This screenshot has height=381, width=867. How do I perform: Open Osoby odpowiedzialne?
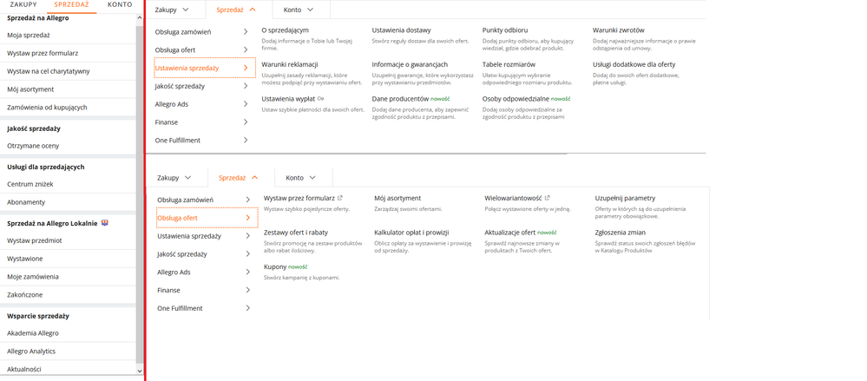coord(516,98)
